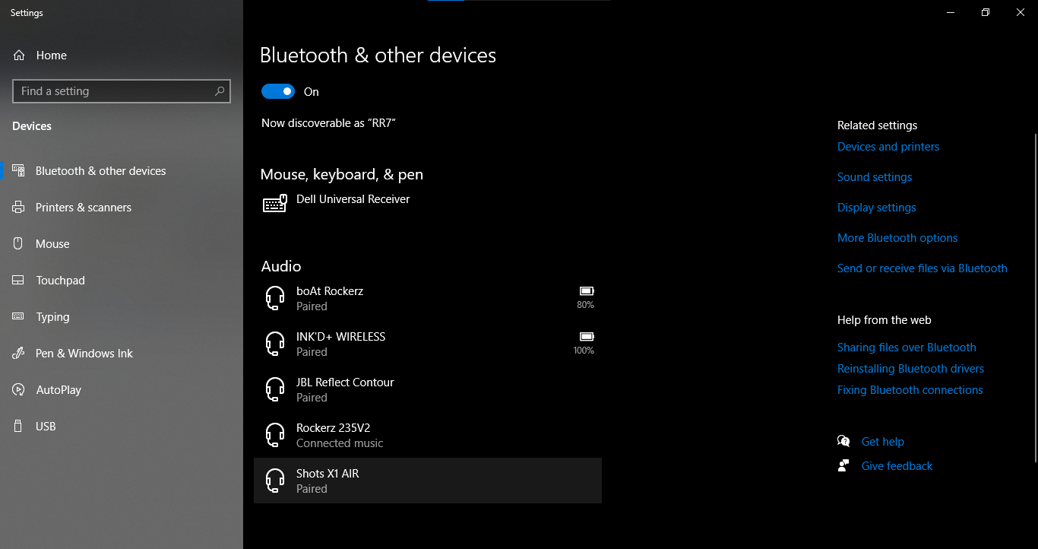The image size is (1038, 549).
Task: Click the Typing keyboard sidebar icon
Action: [x=19, y=317]
